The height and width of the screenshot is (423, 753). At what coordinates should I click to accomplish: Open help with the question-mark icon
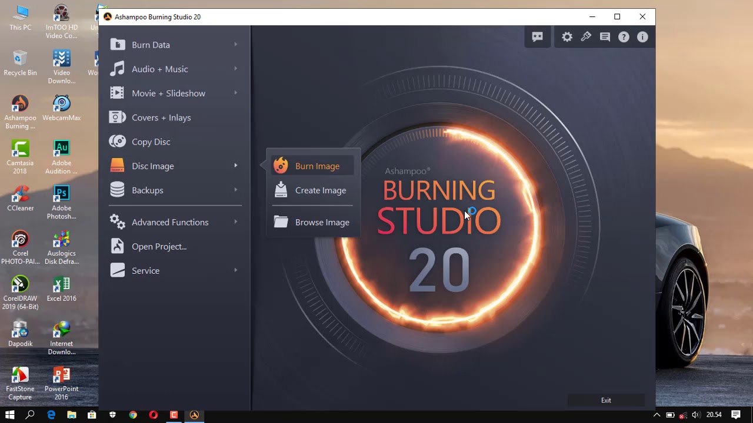[x=624, y=37]
